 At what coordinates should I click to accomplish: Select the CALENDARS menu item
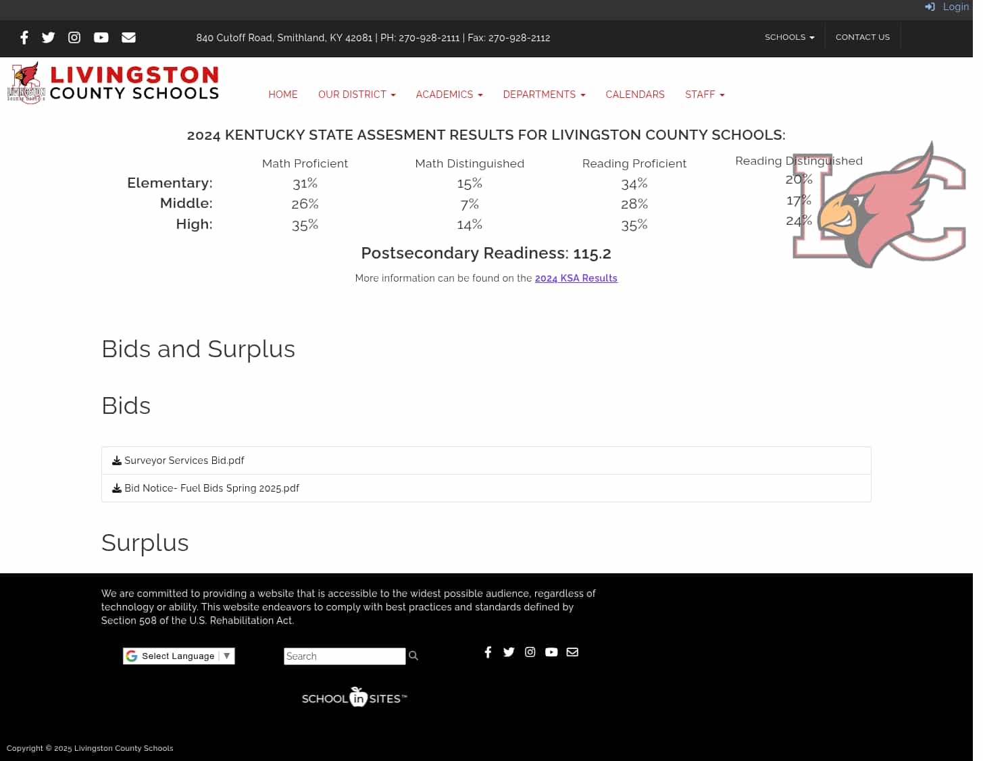634,95
